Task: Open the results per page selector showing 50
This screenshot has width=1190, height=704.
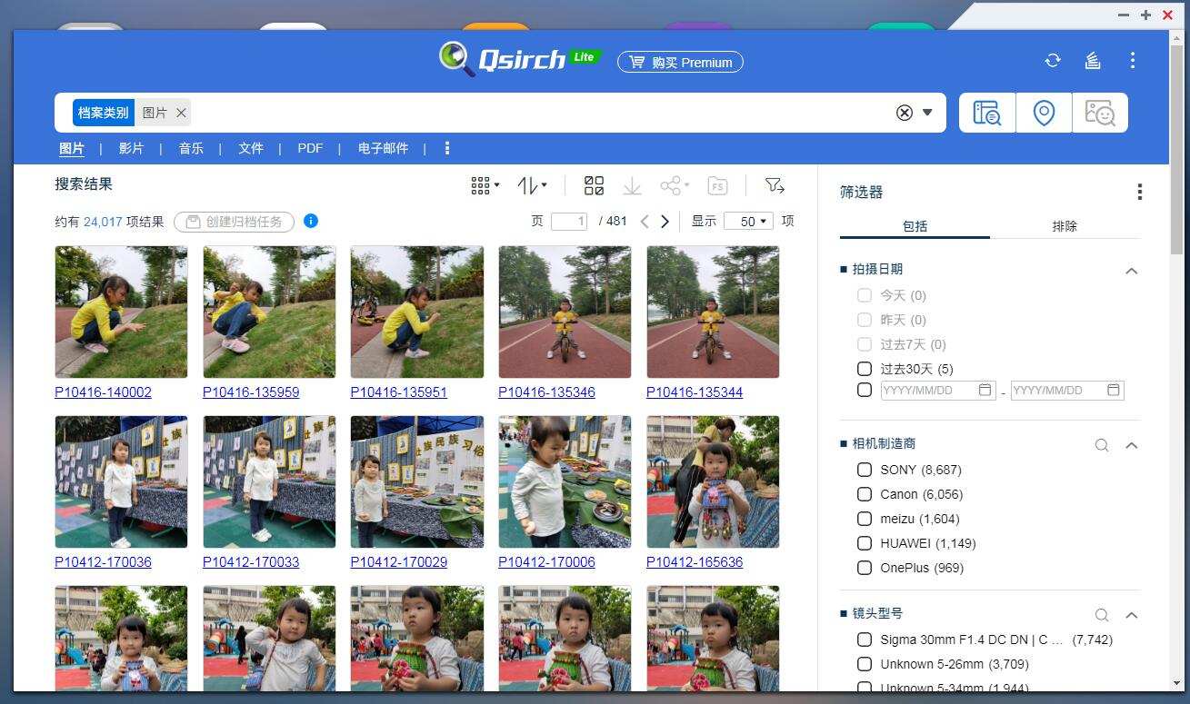Action: click(x=747, y=221)
